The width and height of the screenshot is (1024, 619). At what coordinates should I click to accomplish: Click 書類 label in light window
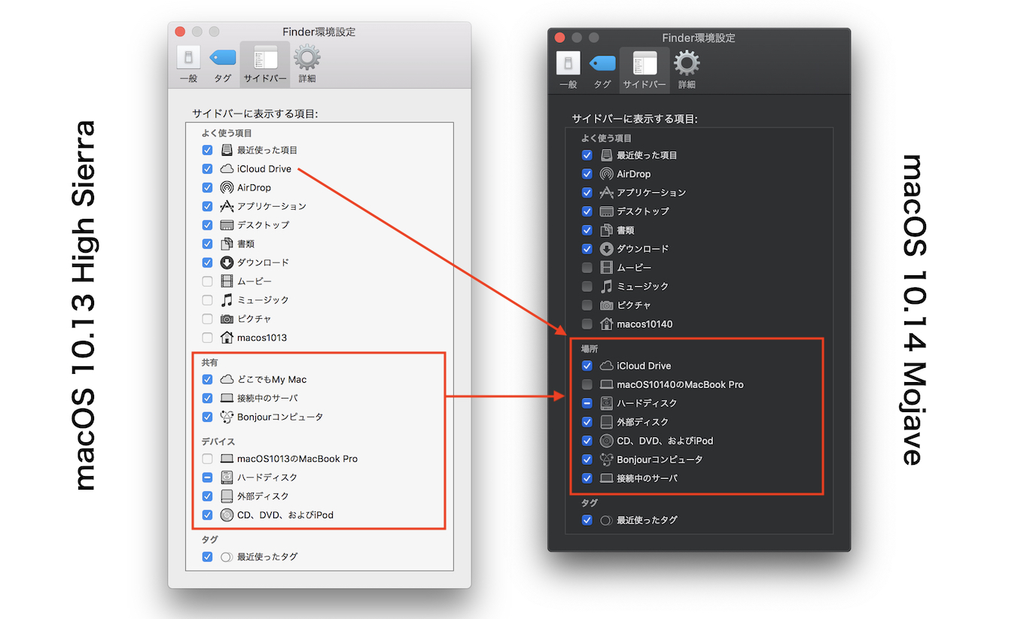245,244
